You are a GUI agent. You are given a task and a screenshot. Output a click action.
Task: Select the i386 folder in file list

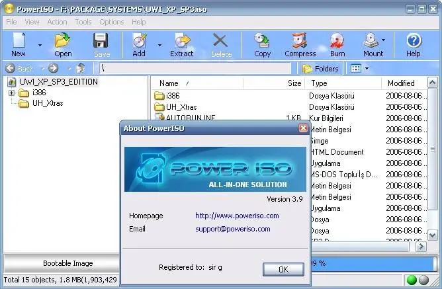click(x=173, y=96)
